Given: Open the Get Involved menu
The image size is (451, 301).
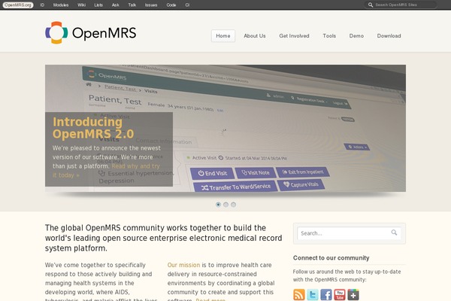Looking at the screenshot, I should point(294,35).
